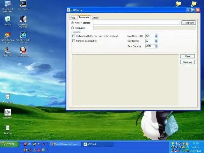Viewport: 204px width, 153px height.
Task: Click the security shield tray icon
Action: (x=173, y=143)
